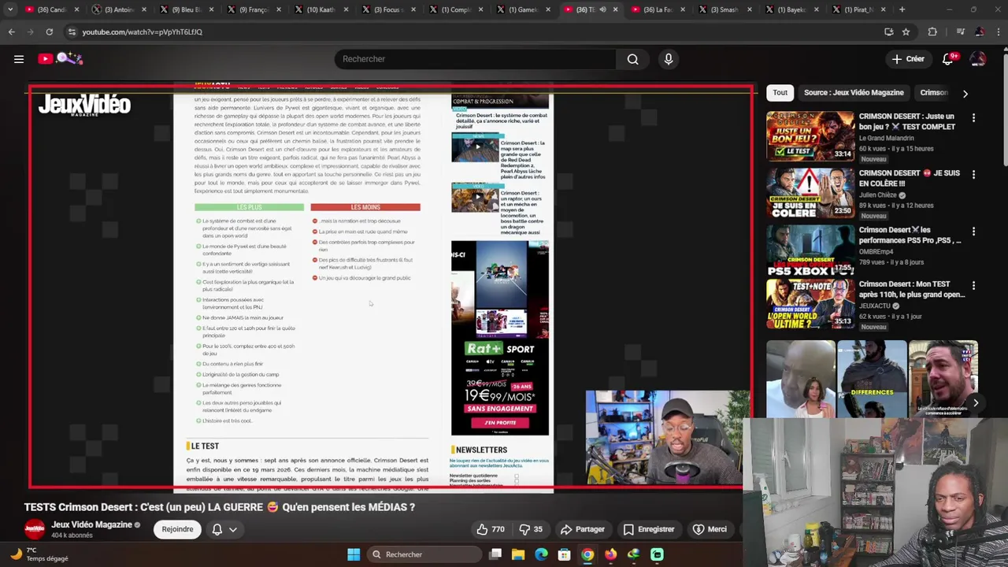Open the Shorts thumbnail labeled DIFFERENCES
The width and height of the screenshot is (1008, 567).
(872, 379)
